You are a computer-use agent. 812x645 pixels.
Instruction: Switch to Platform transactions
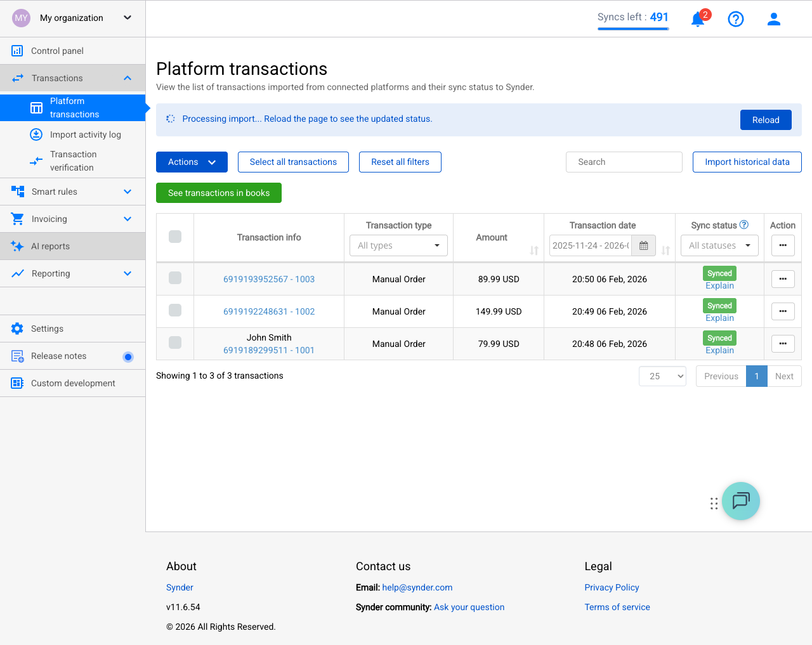pos(74,107)
